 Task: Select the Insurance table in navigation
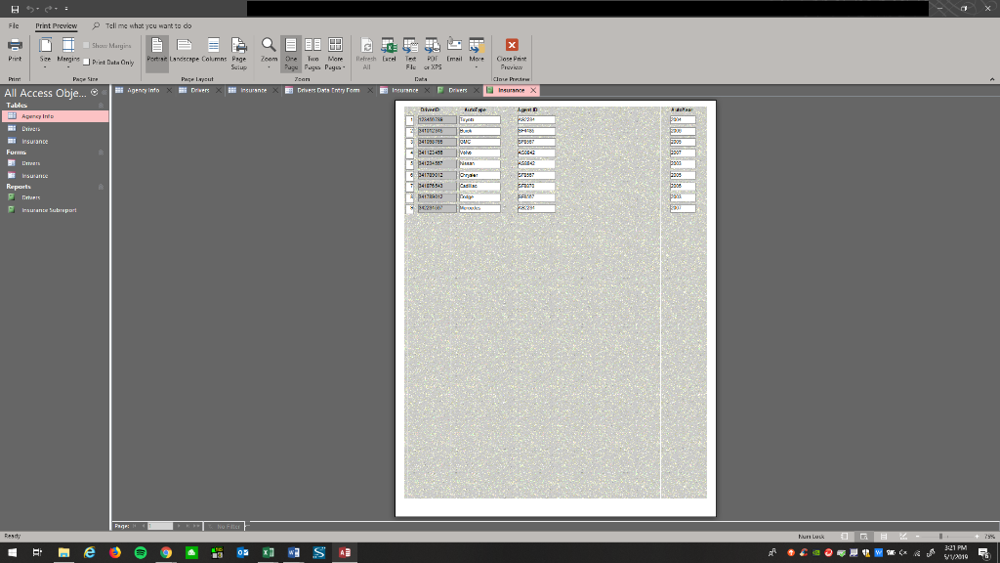click(x=56, y=141)
